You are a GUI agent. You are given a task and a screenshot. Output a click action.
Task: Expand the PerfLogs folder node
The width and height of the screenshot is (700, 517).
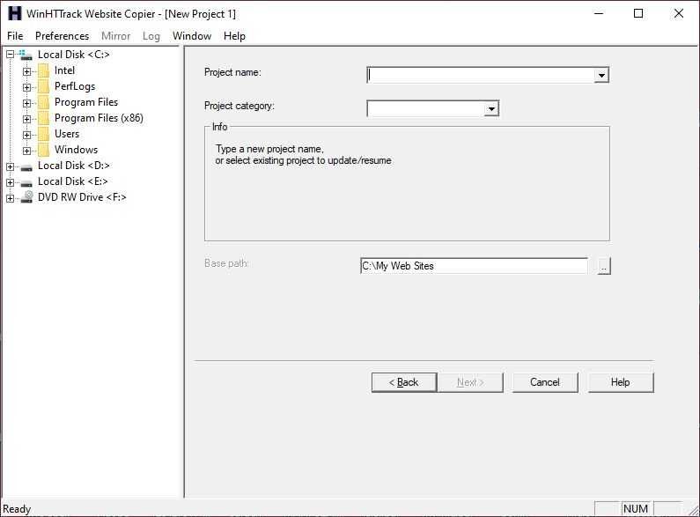pyautogui.click(x=27, y=87)
